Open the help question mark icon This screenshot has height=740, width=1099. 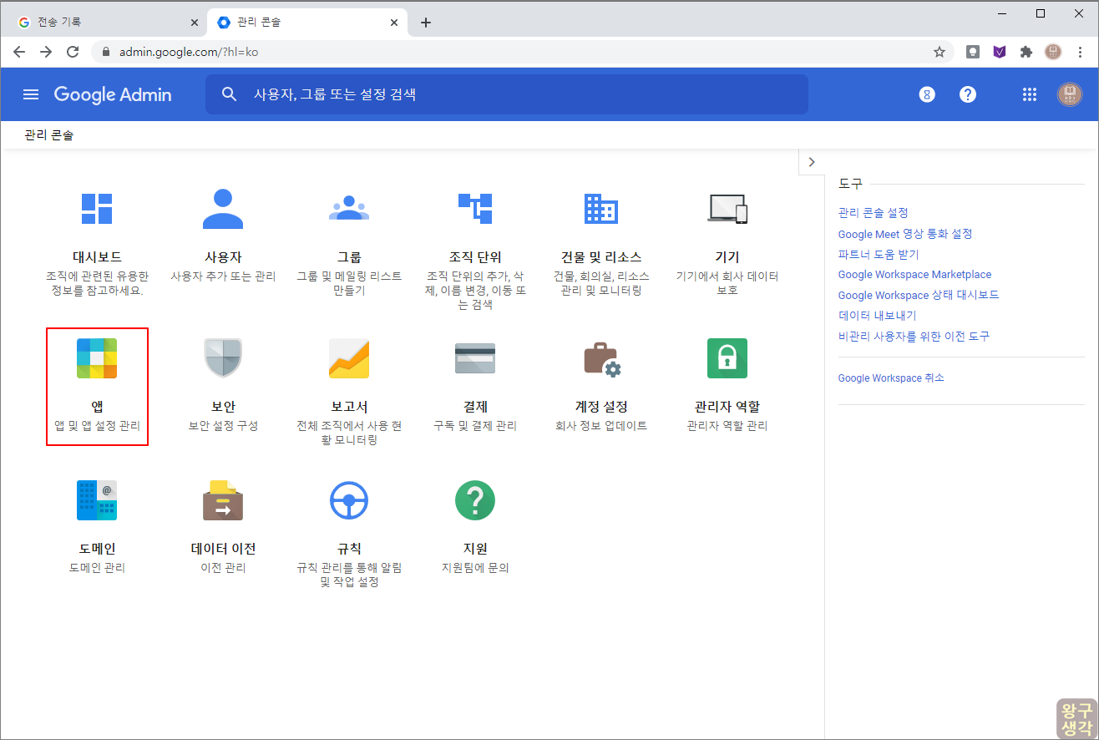click(x=968, y=94)
